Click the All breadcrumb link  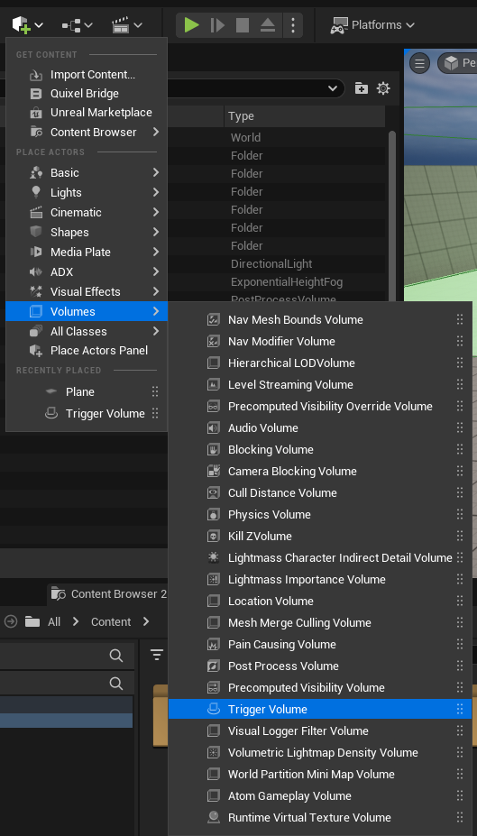click(54, 621)
